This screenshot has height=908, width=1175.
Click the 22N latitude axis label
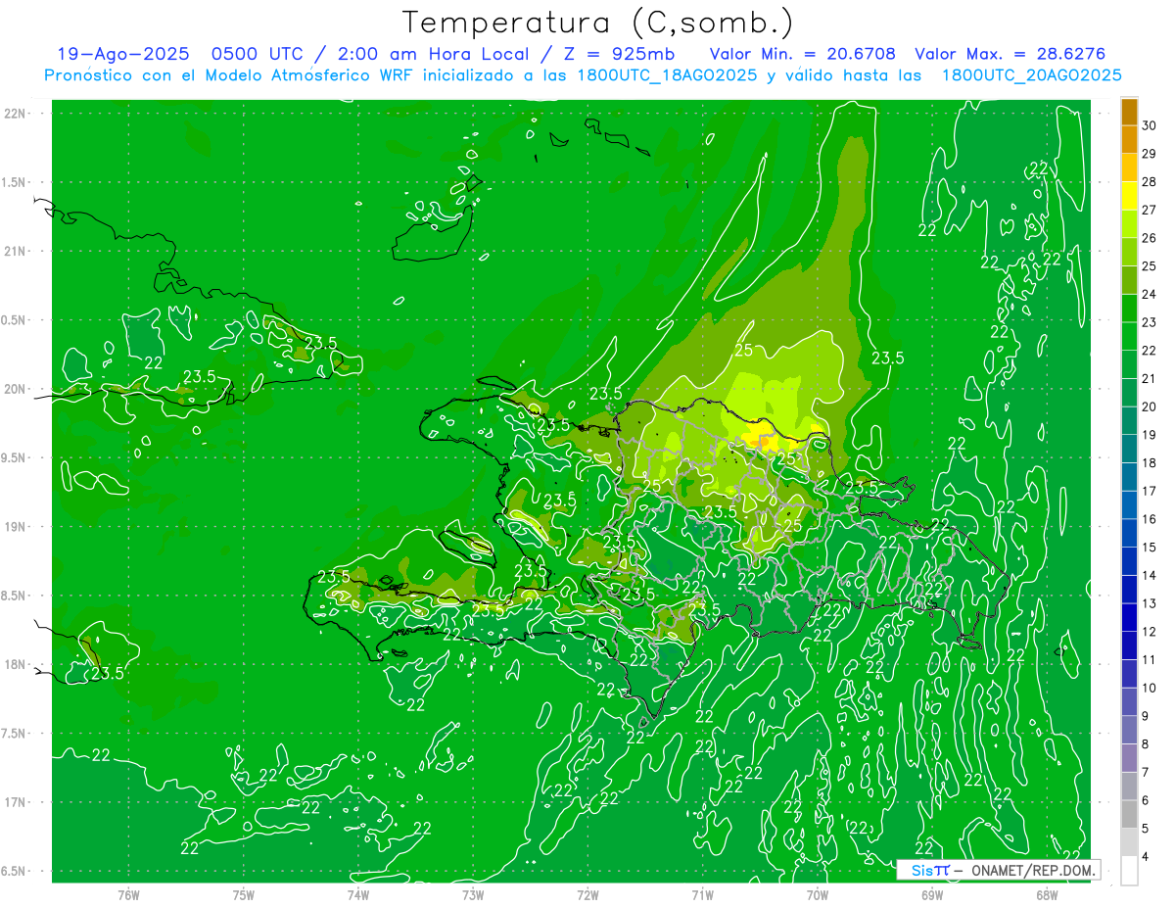pyautogui.click(x=15, y=114)
